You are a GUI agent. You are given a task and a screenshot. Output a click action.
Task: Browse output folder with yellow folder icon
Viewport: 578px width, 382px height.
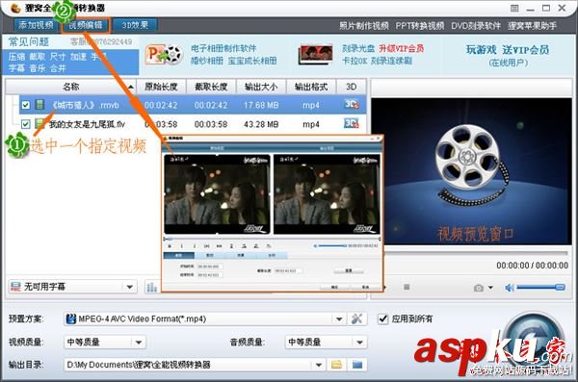336,365
